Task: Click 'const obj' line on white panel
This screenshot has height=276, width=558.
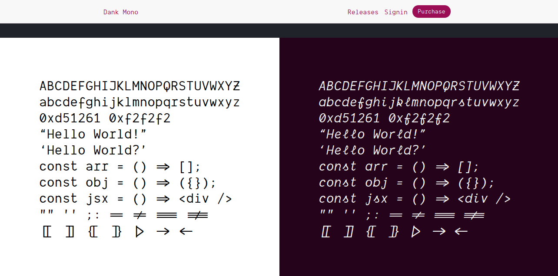Action: (x=128, y=183)
